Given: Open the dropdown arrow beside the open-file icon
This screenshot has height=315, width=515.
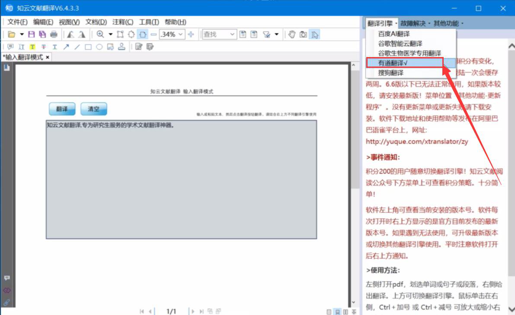Looking at the screenshot, I should [22, 35].
